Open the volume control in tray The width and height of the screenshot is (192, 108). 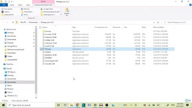pos(158,105)
